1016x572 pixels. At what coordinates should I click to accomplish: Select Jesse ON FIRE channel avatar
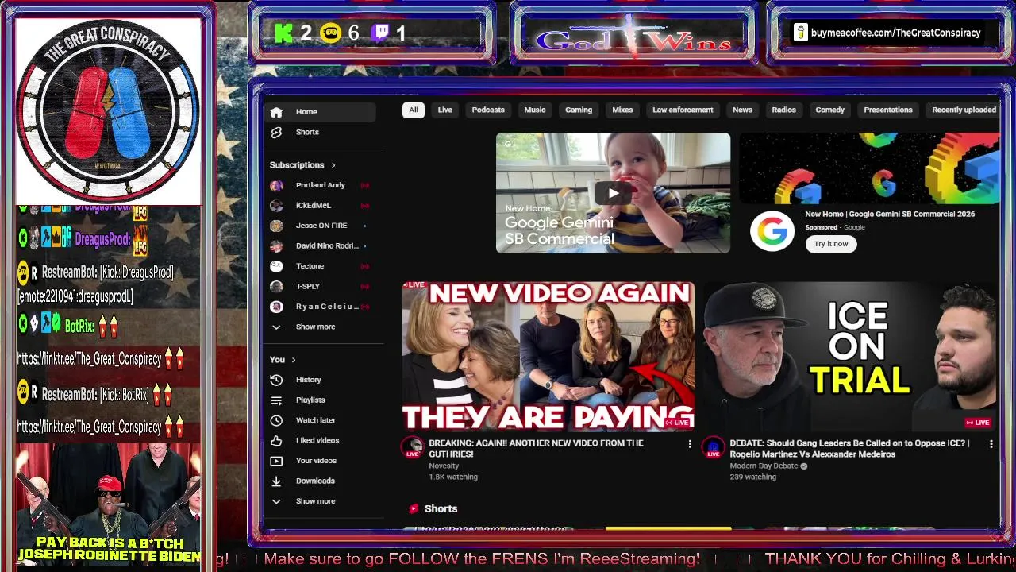pos(276,226)
